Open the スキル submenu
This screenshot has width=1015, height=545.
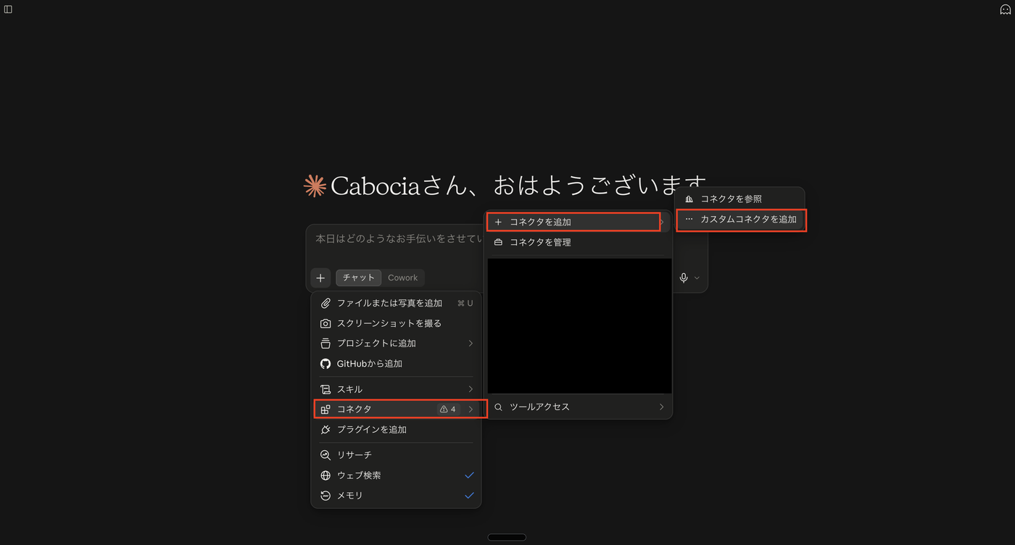tap(396, 389)
